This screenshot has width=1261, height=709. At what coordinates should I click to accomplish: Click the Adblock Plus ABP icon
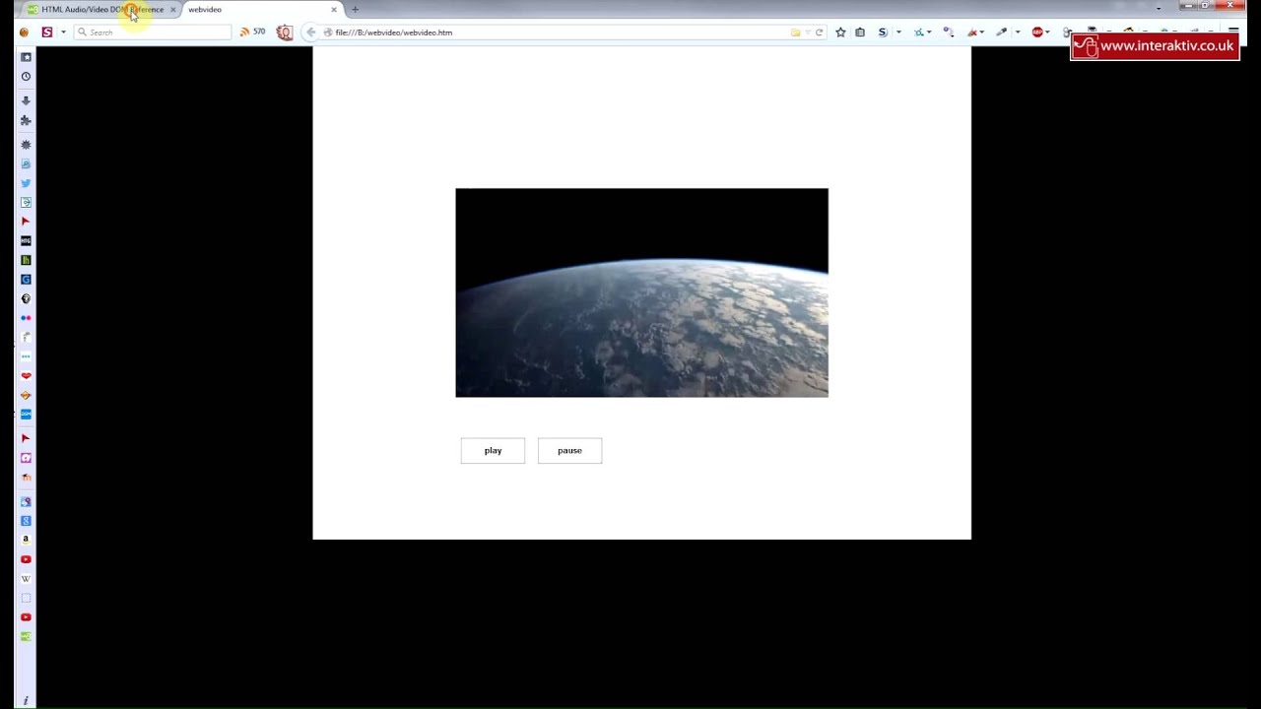[x=1037, y=32]
